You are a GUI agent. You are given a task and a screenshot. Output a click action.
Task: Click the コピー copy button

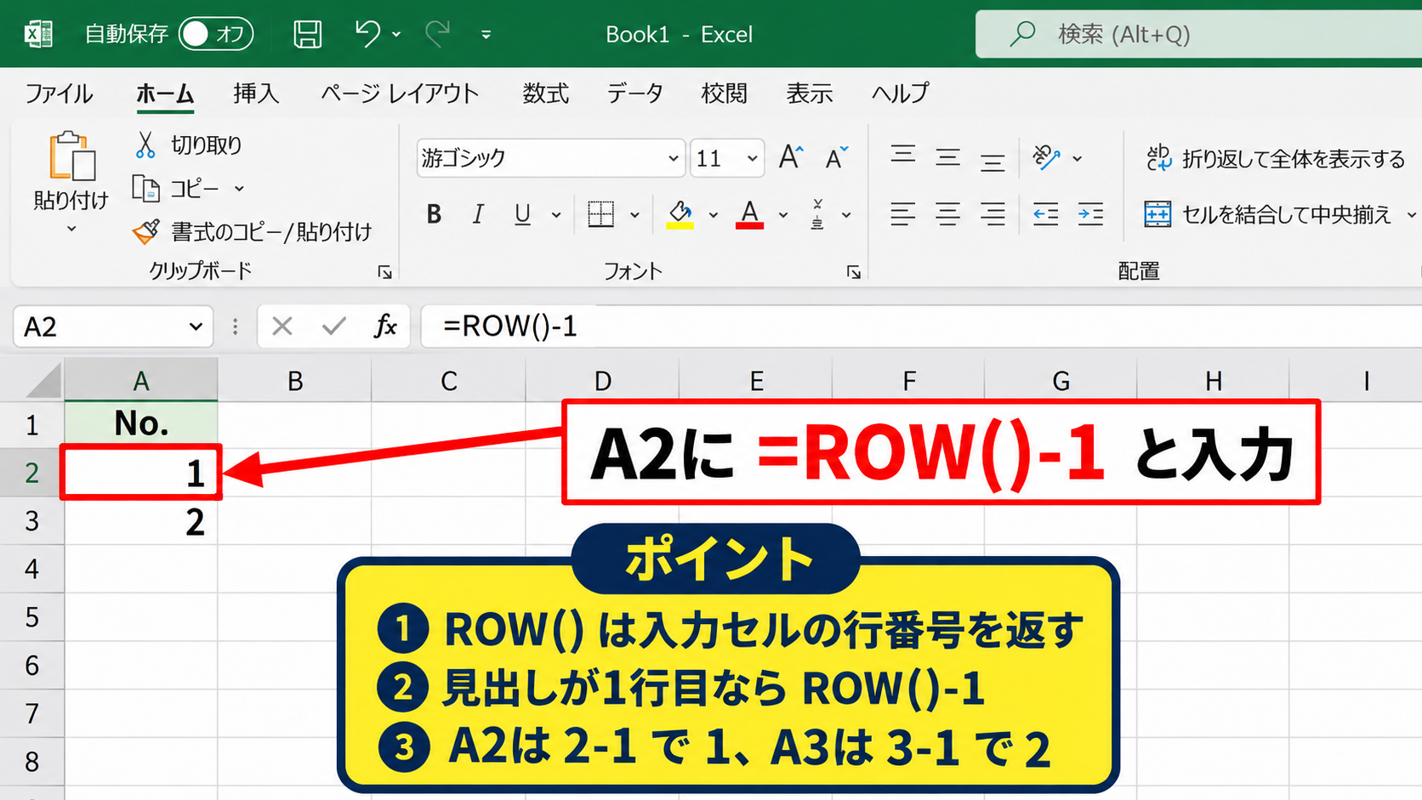pyautogui.click(x=176, y=188)
